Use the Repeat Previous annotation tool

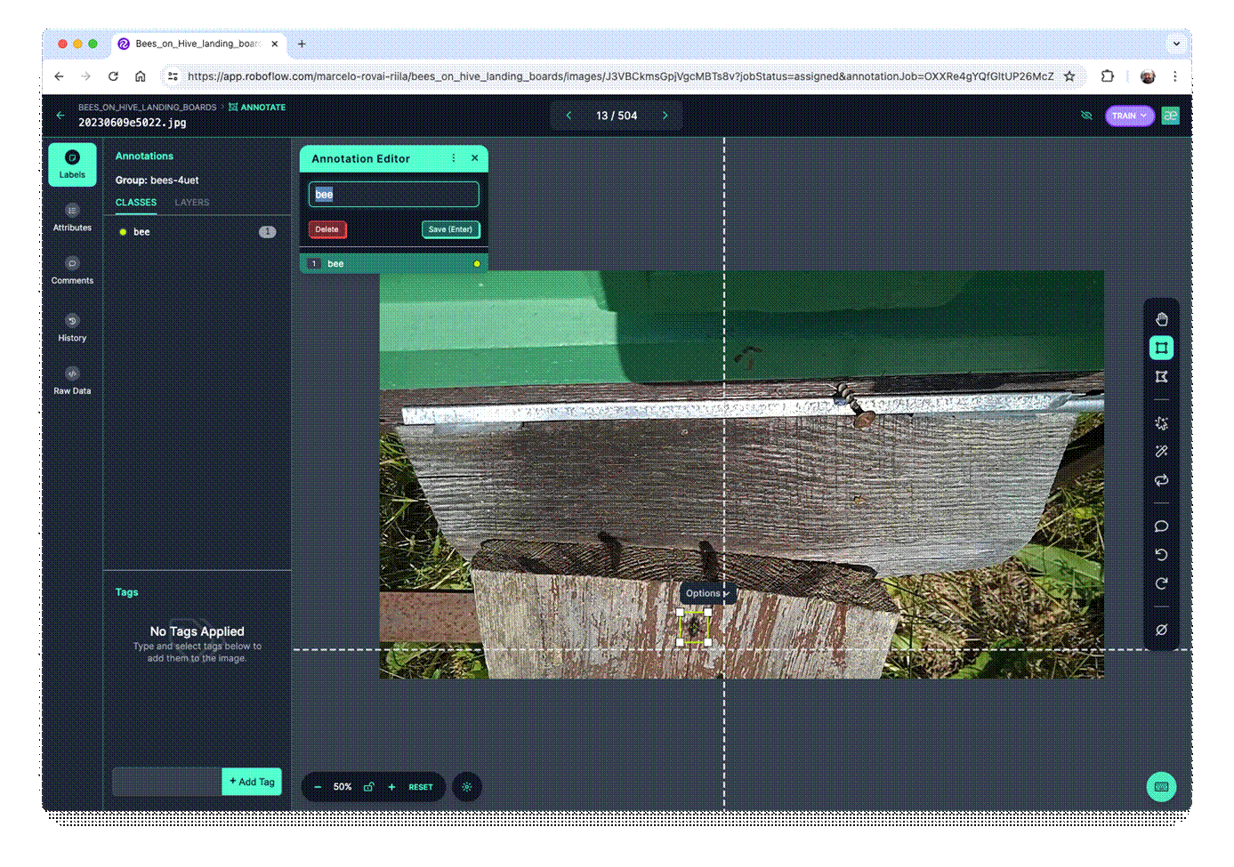click(x=1161, y=480)
